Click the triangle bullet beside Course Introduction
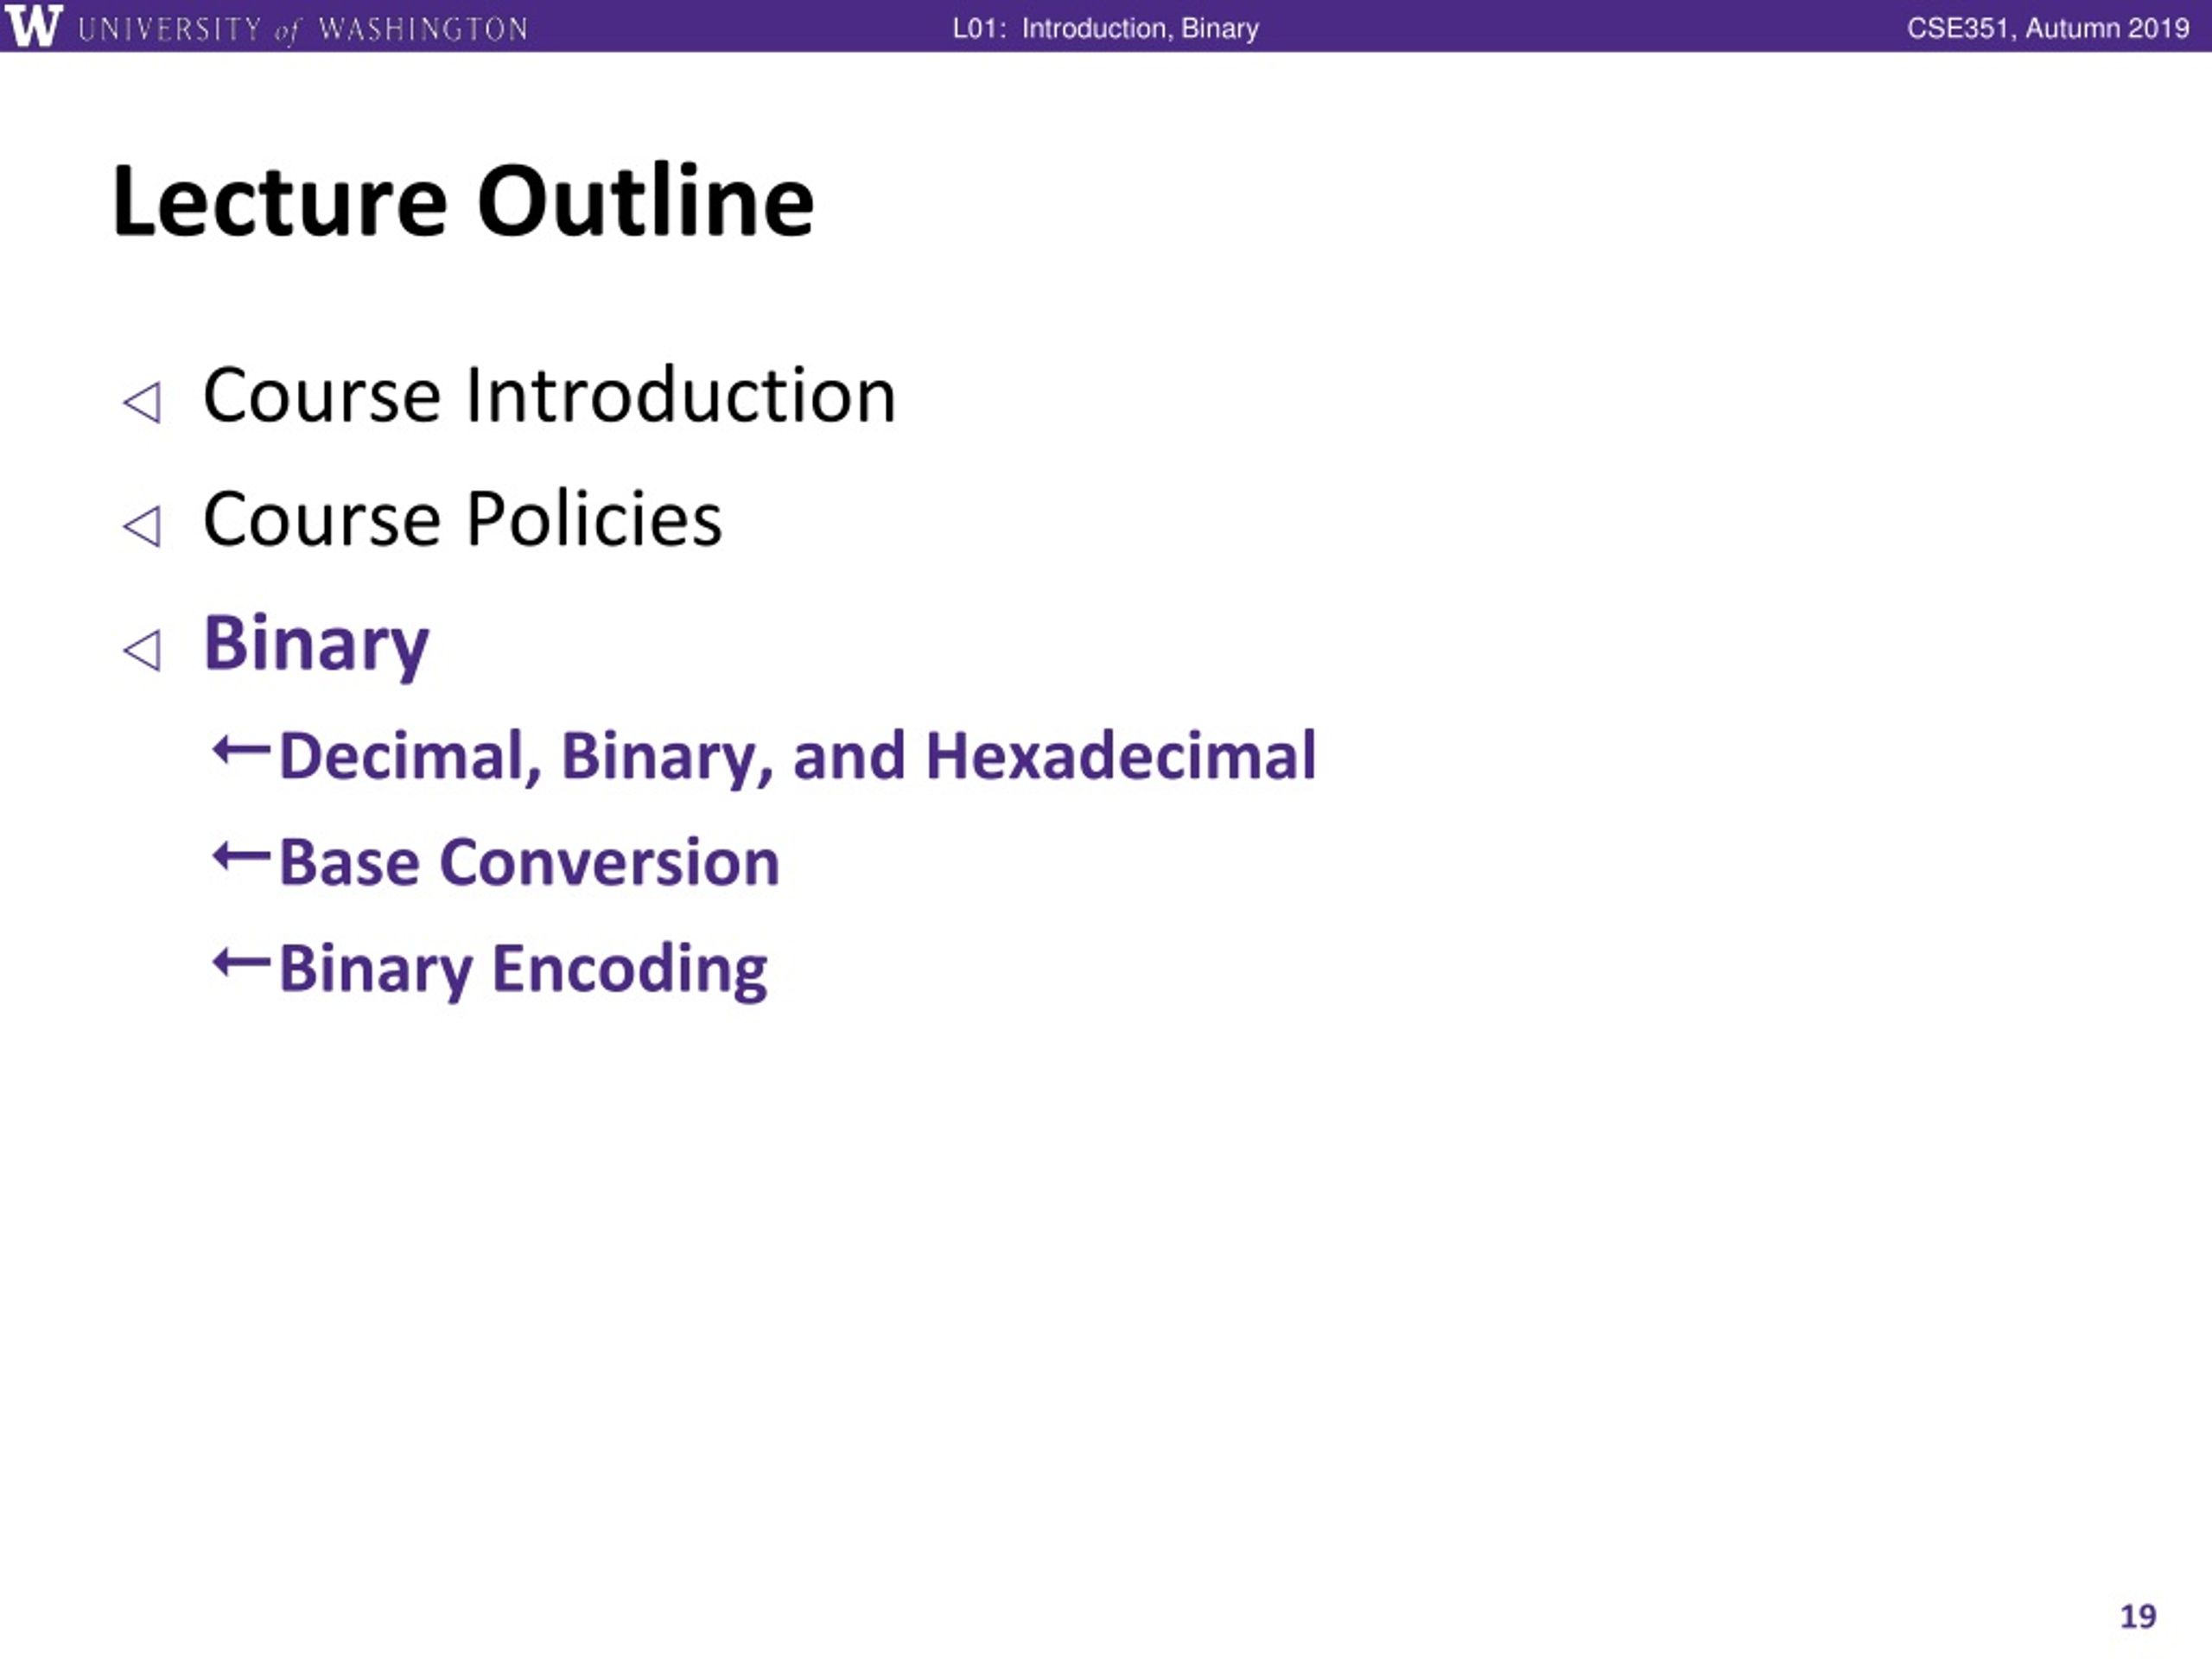This screenshot has height=1659, width=2212. coord(141,403)
